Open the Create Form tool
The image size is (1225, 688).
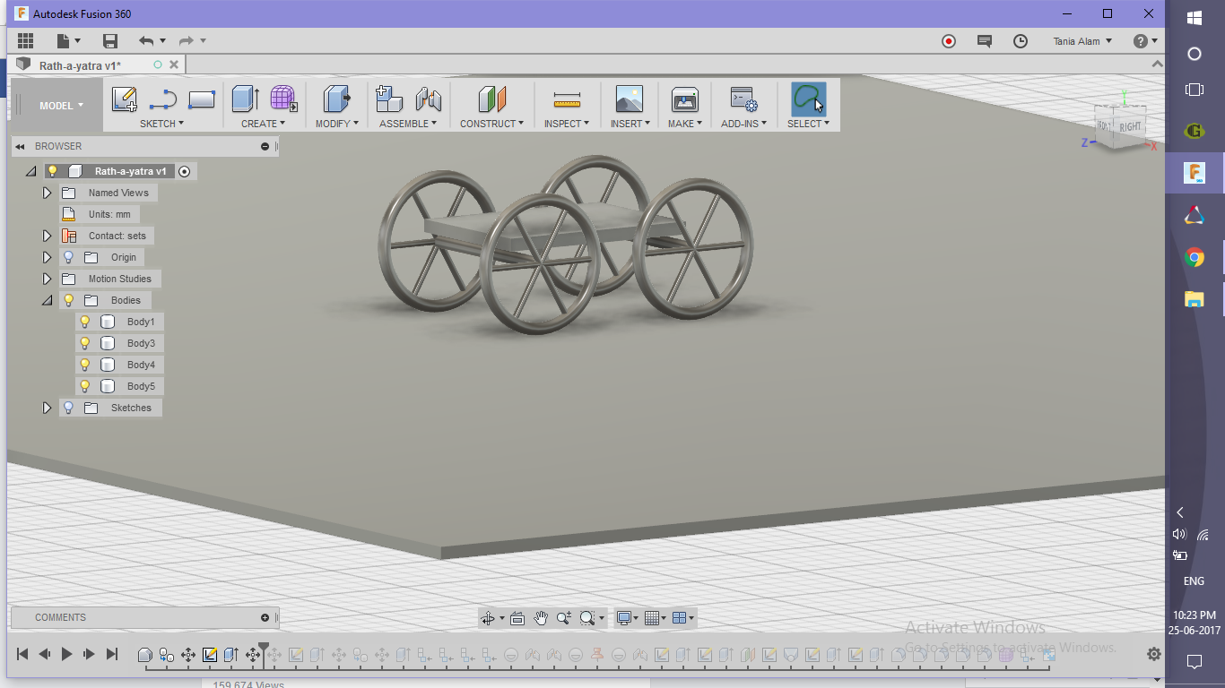(x=283, y=99)
